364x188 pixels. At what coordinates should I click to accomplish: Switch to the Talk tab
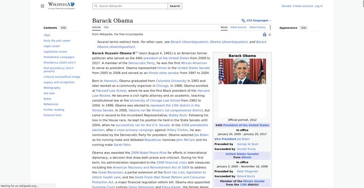click(106, 27)
